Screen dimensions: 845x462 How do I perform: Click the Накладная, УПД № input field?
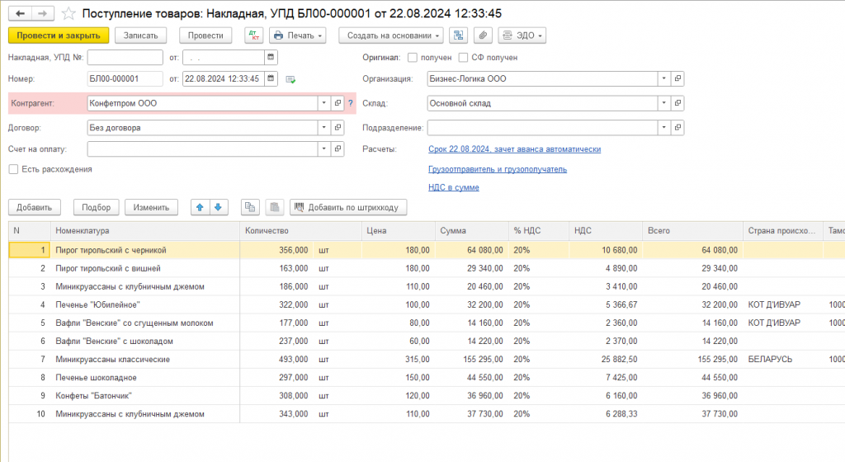pos(125,57)
